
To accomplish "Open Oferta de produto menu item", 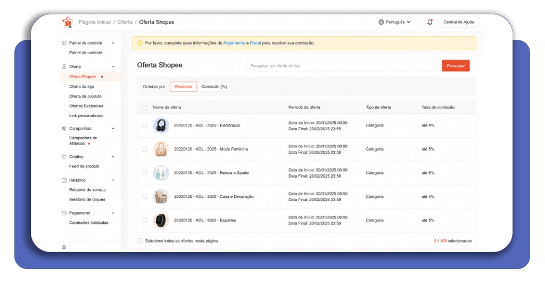I will (x=85, y=96).
